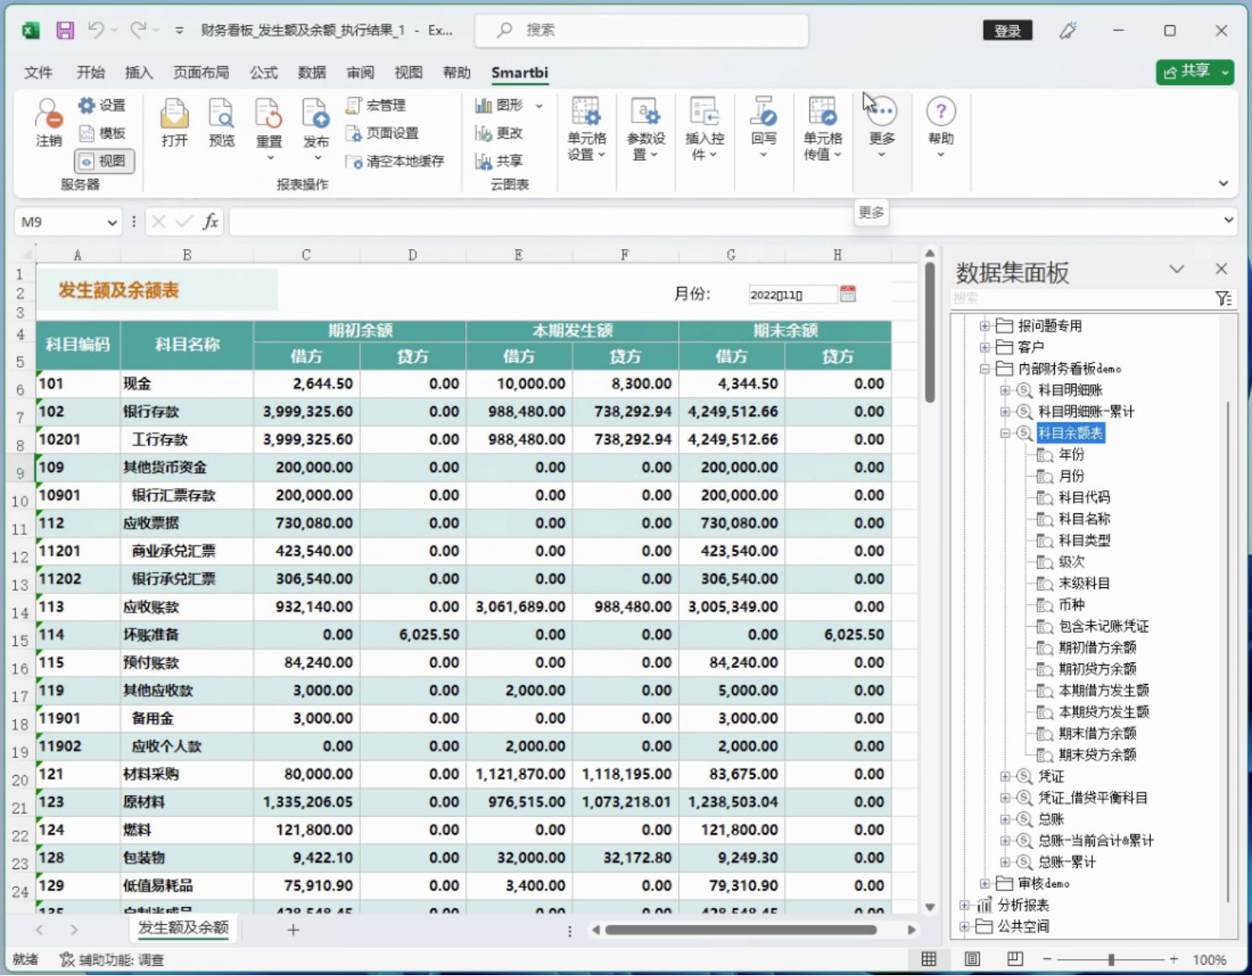
Task: Click the 模板 template icon
Action: click(102, 133)
